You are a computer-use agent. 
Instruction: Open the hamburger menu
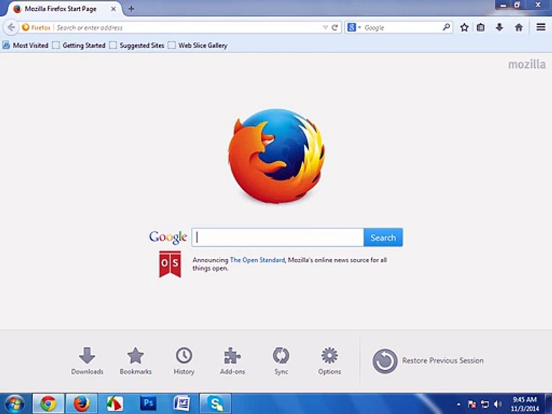click(540, 27)
